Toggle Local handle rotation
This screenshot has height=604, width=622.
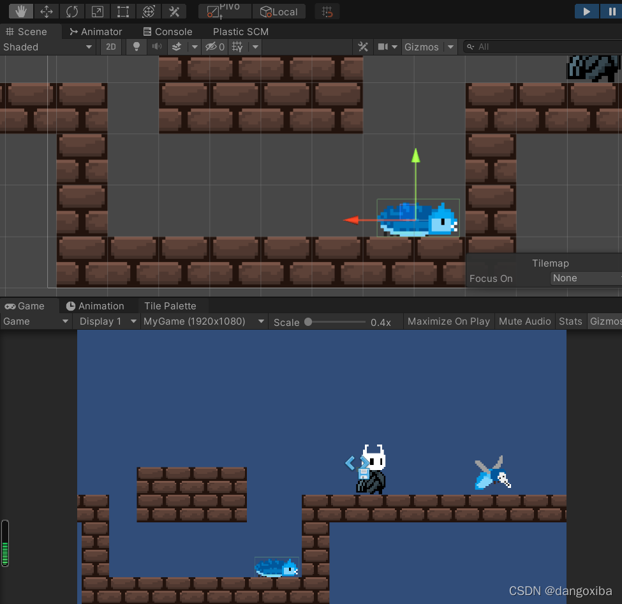pyautogui.click(x=279, y=11)
